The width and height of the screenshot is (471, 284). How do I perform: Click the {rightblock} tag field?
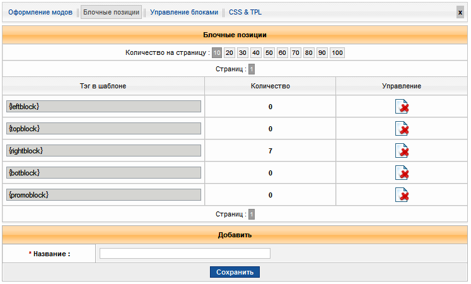[103, 151]
